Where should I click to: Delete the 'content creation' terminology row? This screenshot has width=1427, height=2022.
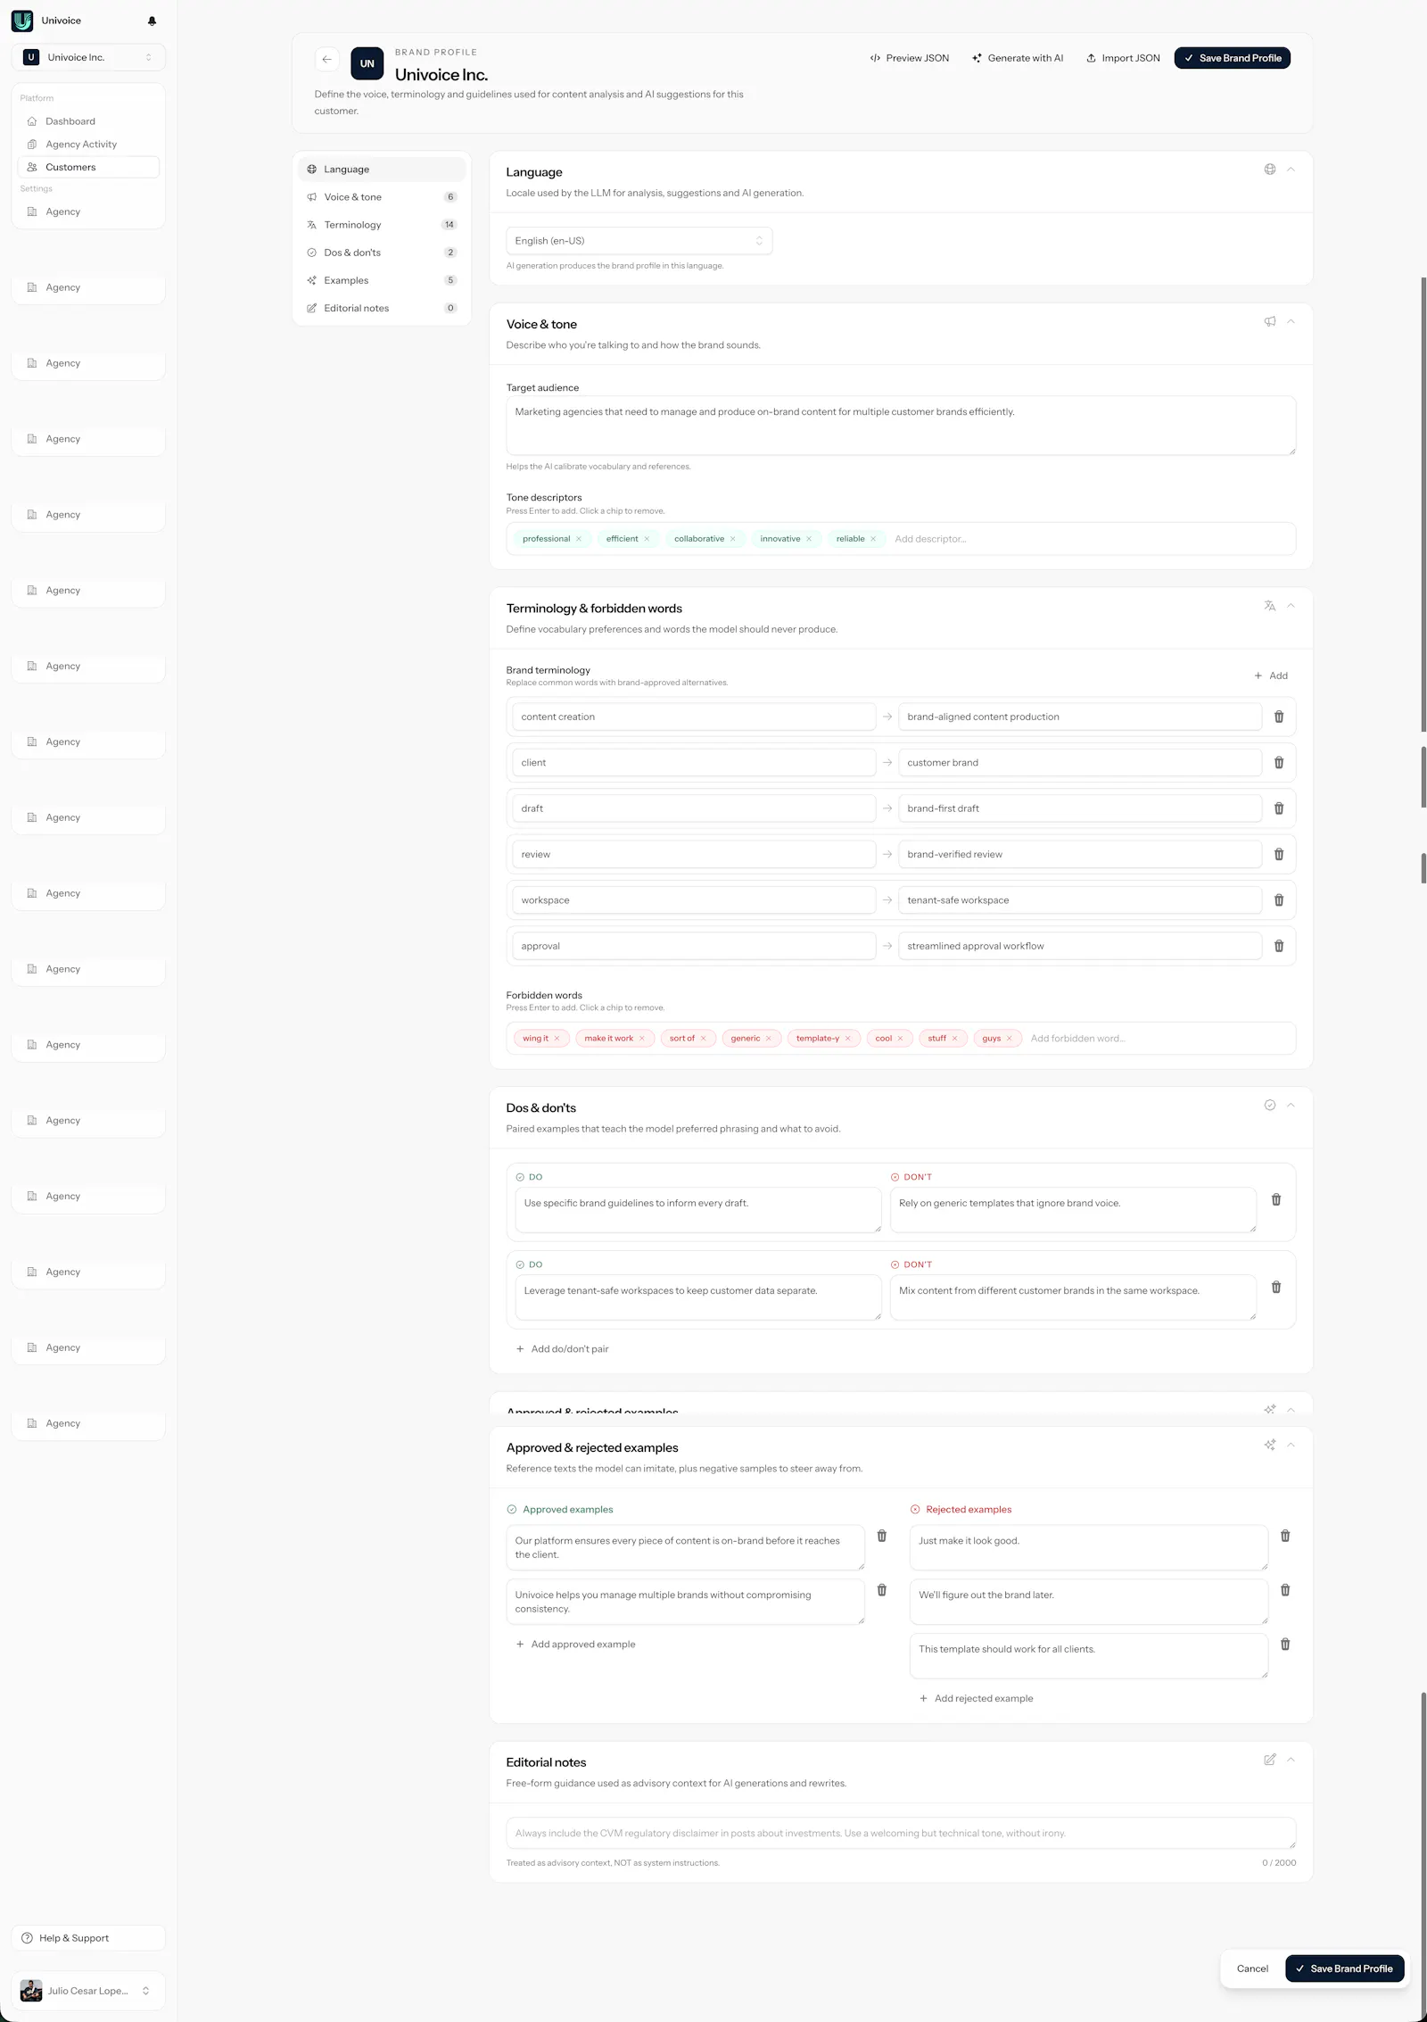tap(1279, 717)
